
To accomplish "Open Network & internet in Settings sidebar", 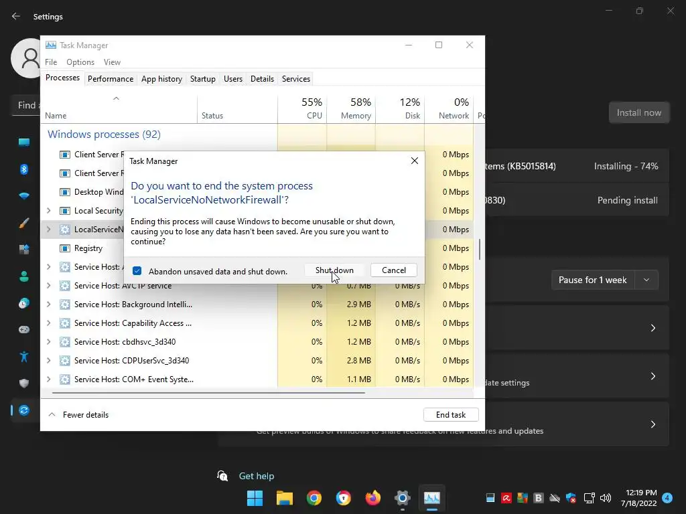I will pos(24,196).
